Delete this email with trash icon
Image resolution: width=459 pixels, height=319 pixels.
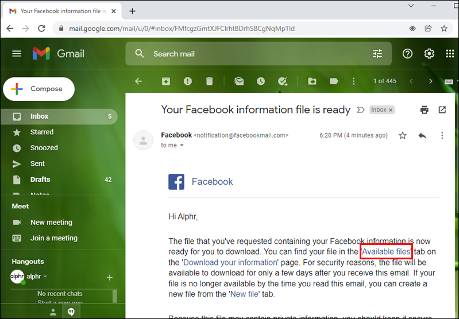click(x=209, y=81)
